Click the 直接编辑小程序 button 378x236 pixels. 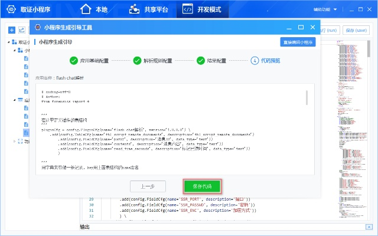(298, 42)
